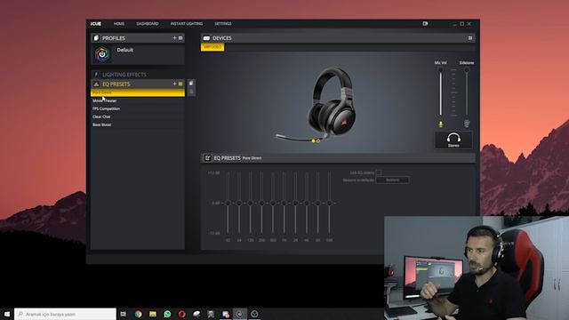Image resolution: width=569 pixels, height=320 pixels.
Task: Click the 64 Hz EQ band slider
Action: (x=239, y=203)
